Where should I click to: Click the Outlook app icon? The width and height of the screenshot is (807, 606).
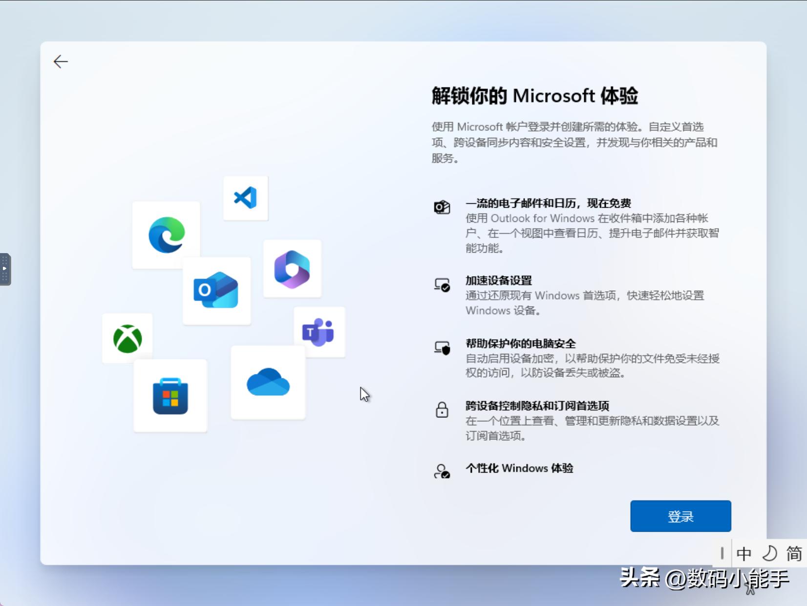216,290
